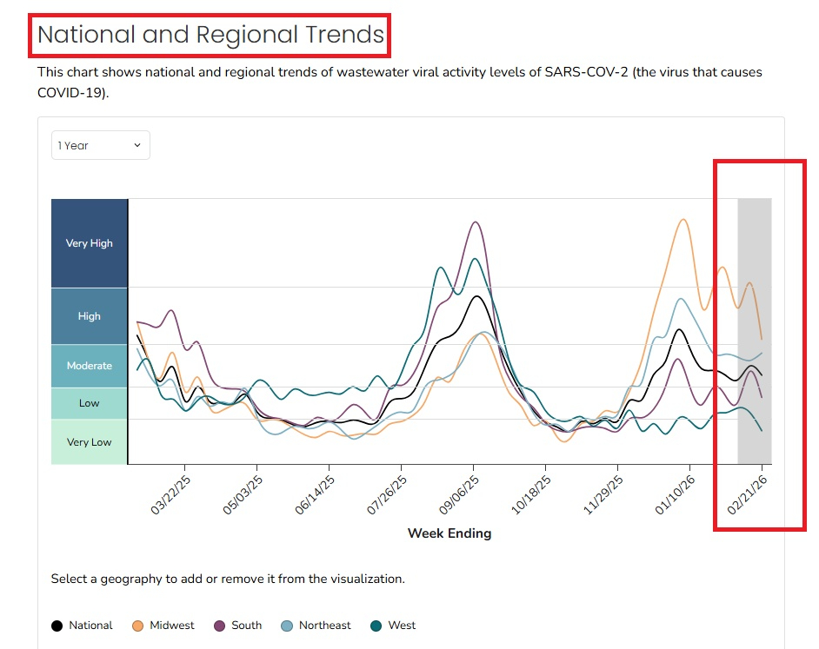Click the Midwest line peak near 01/10/26
Viewport: 819px width, 649px height.
[x=683, y=220]
